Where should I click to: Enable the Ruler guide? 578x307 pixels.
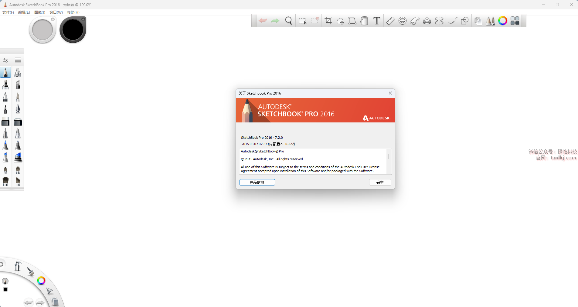point(390,21)
